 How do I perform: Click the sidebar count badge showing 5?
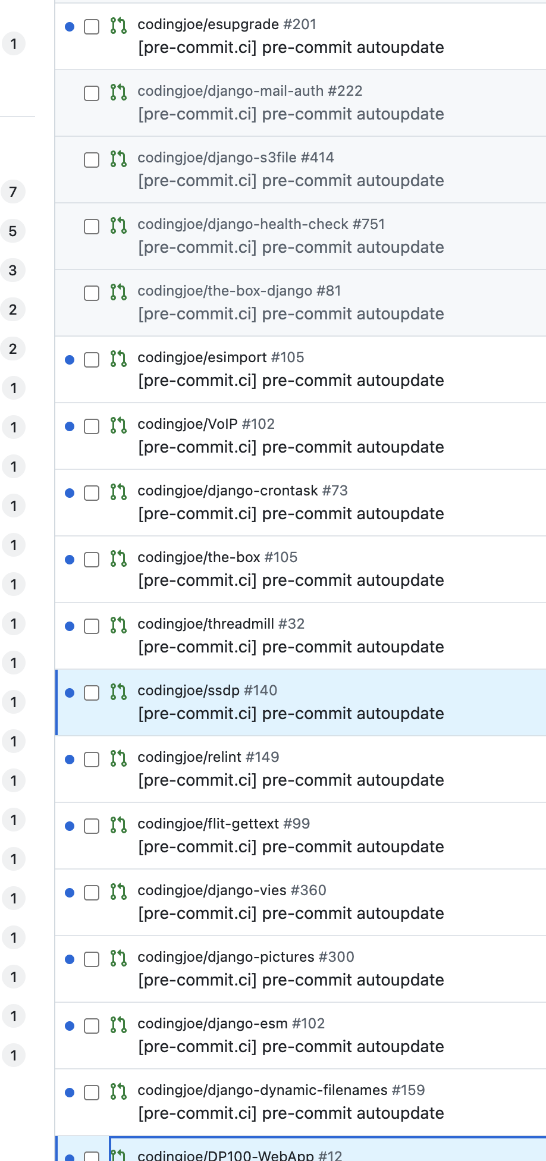(13, 231)
